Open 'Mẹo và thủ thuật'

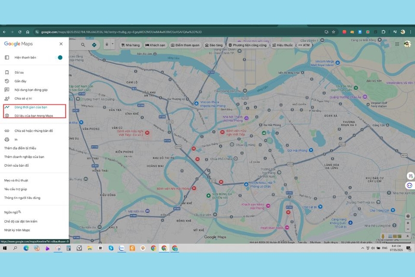tap(16, 180)
